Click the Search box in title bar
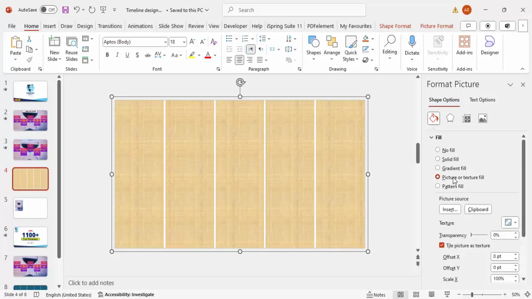Screen dimensions: 532x299 (x=294, y=10)
